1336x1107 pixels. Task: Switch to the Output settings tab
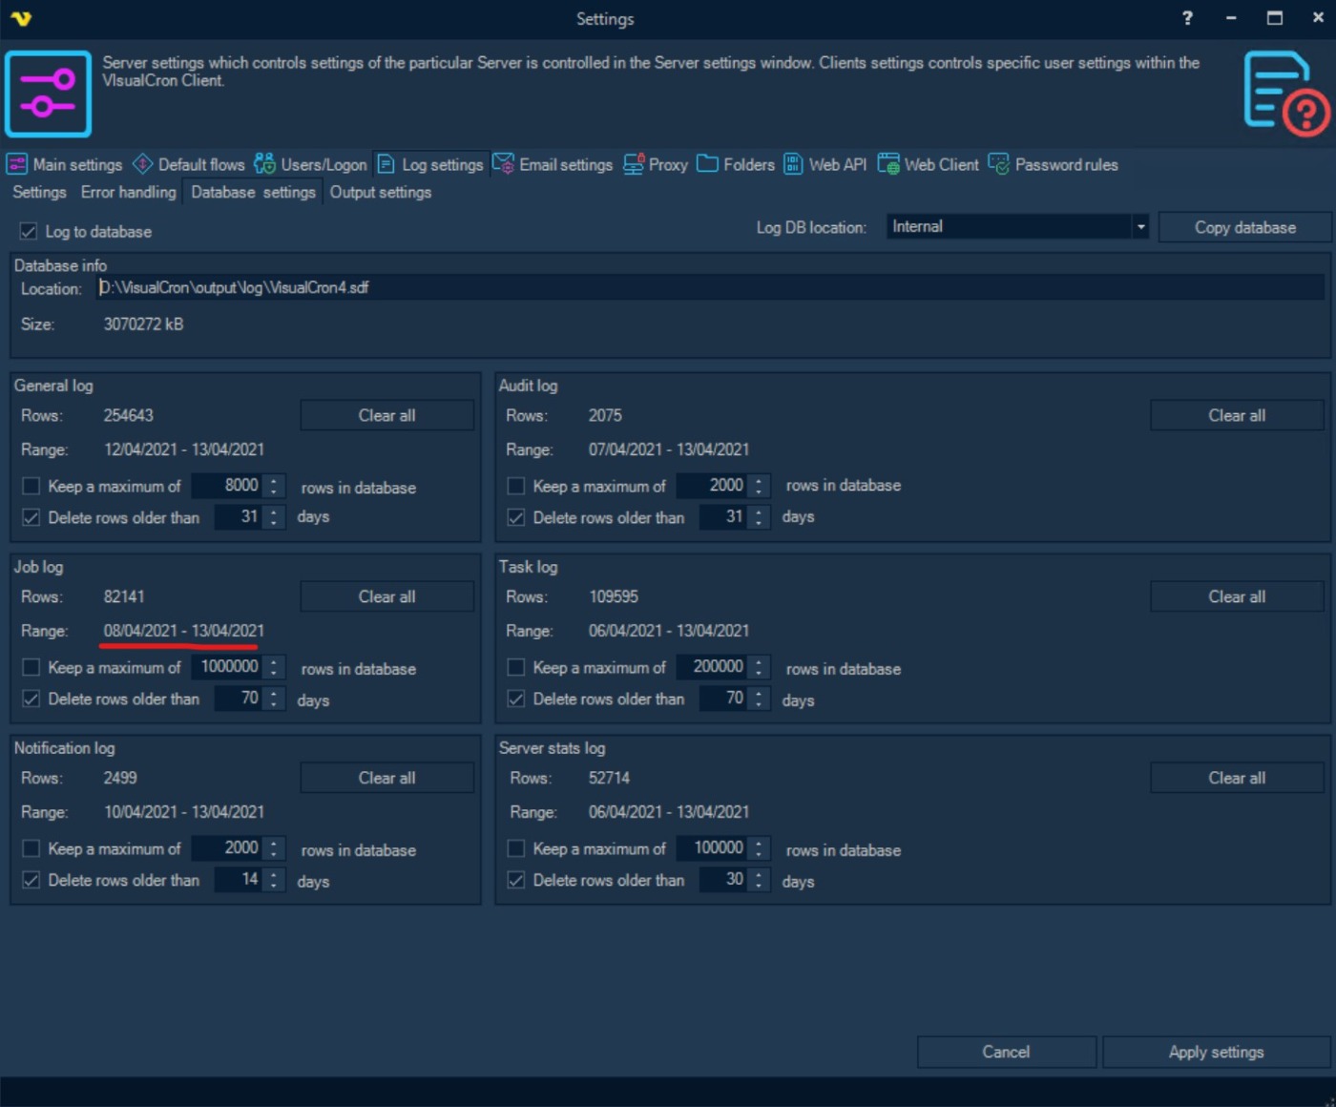point(380,193)
